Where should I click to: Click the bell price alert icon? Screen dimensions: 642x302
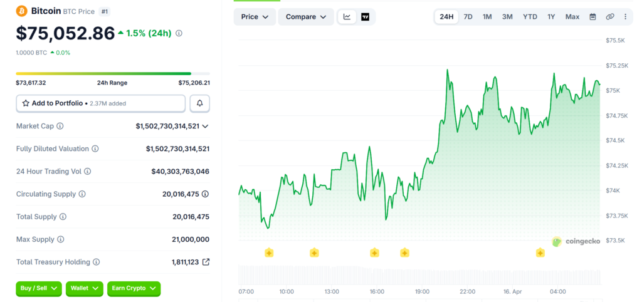click(199, 103)
